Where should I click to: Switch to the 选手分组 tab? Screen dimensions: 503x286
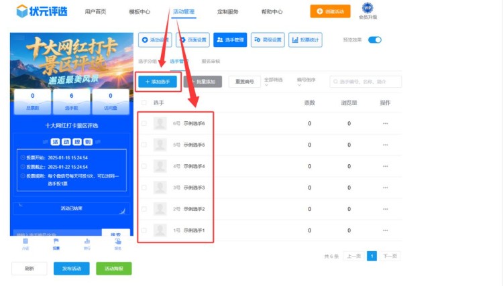click(x=146, y=62)
